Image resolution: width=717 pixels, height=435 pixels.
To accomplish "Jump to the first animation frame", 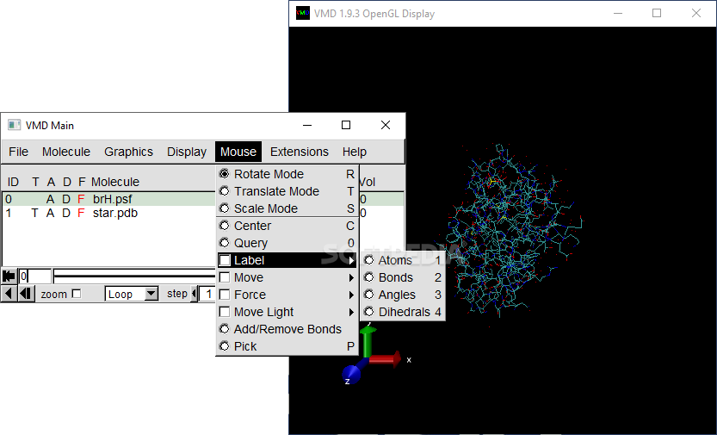I will (9, 277).
